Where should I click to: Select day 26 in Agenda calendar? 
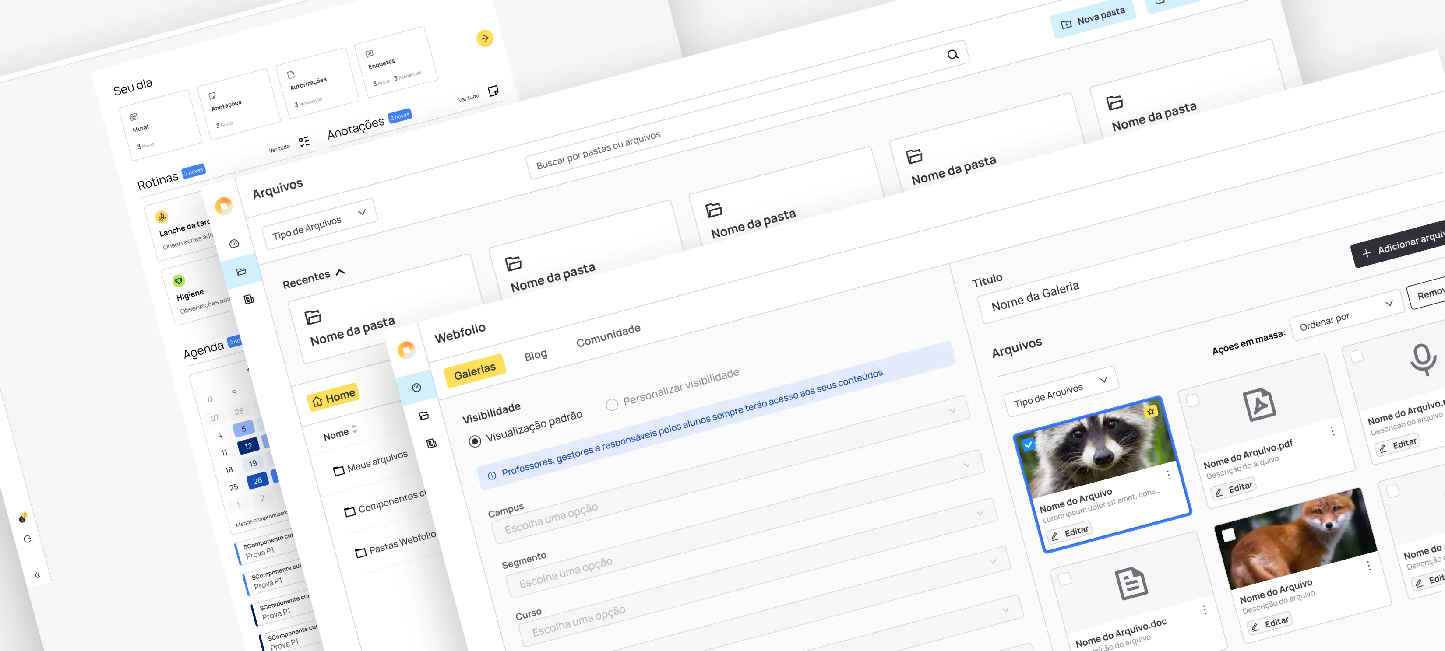[257, 481]
